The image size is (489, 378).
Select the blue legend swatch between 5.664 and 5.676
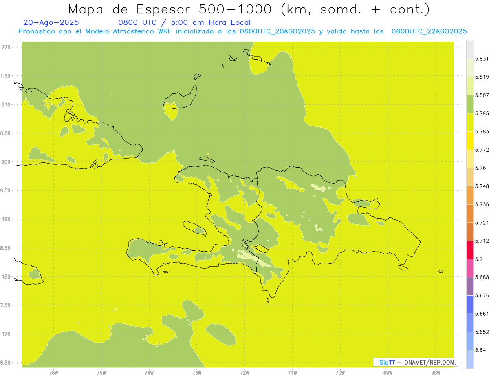(470, 305)
